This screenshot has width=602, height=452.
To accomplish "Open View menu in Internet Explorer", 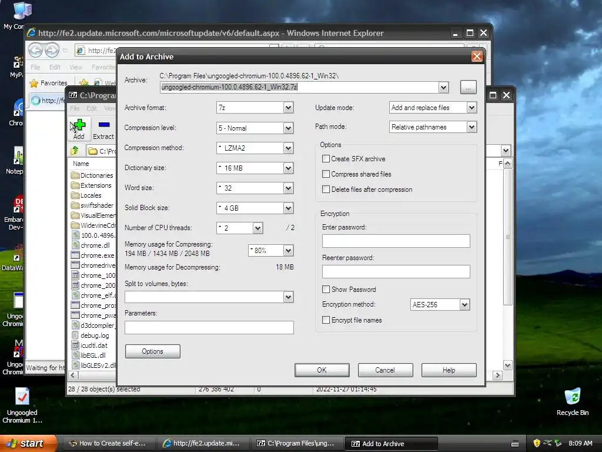I will pos(76,67).
